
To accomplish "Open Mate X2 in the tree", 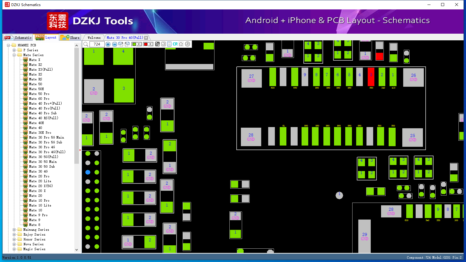I will [x=35, y=65].
